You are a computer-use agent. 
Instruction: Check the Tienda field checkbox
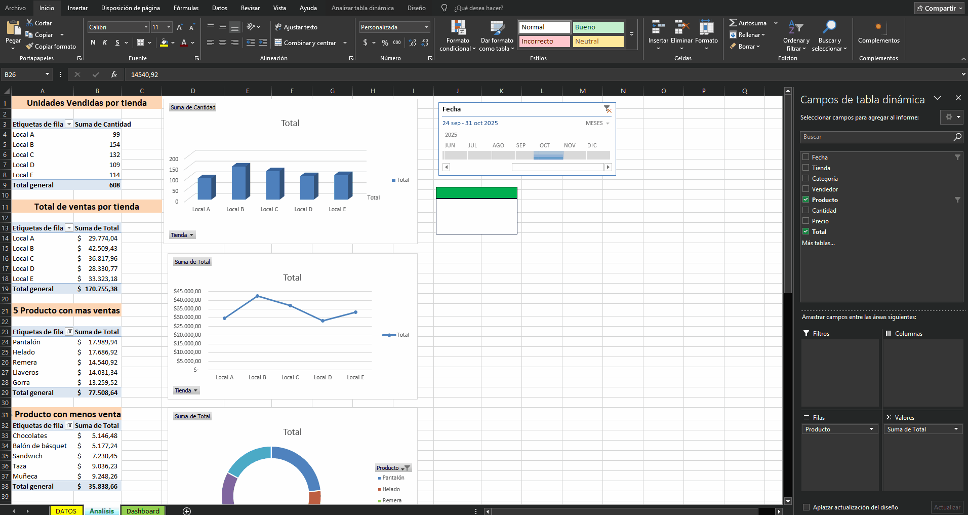805,168
